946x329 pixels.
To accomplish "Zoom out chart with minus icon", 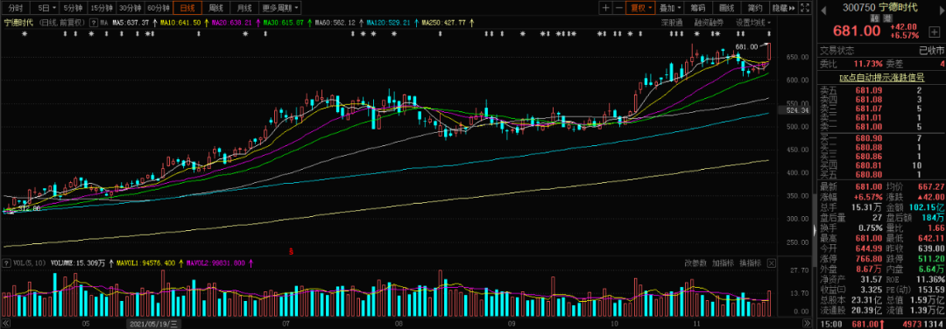I will pos(619,8).
